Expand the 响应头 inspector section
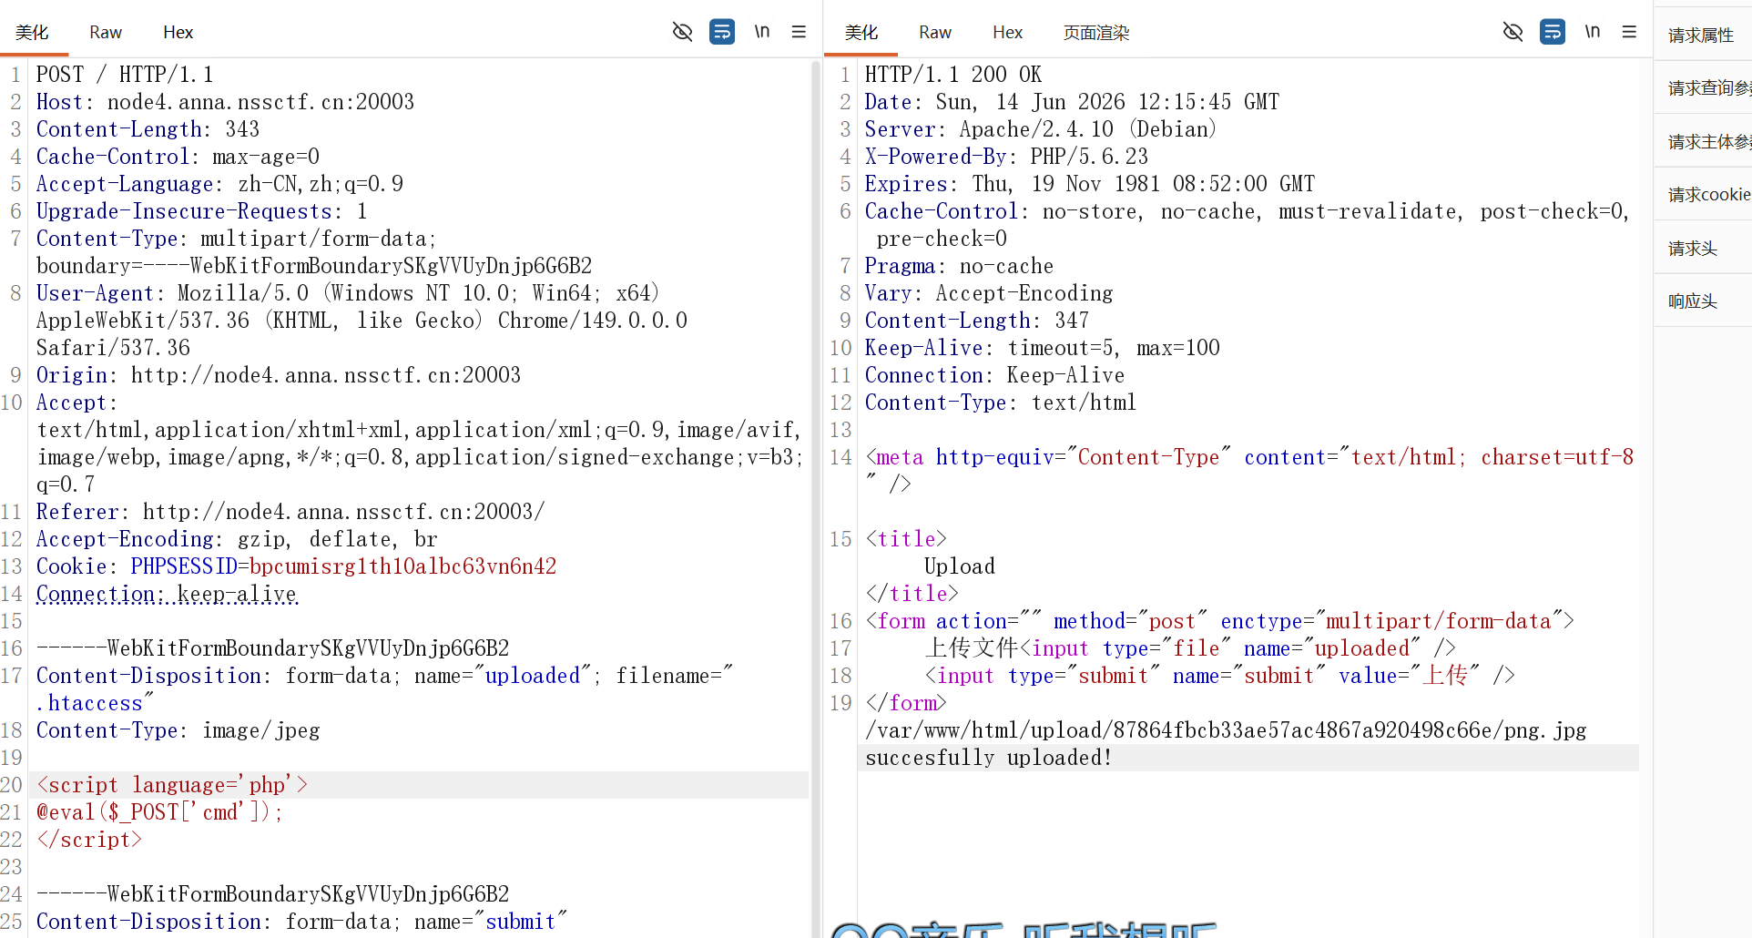Image resolution: width=1752 pixels, height=938 pixels. [1702, 301]
